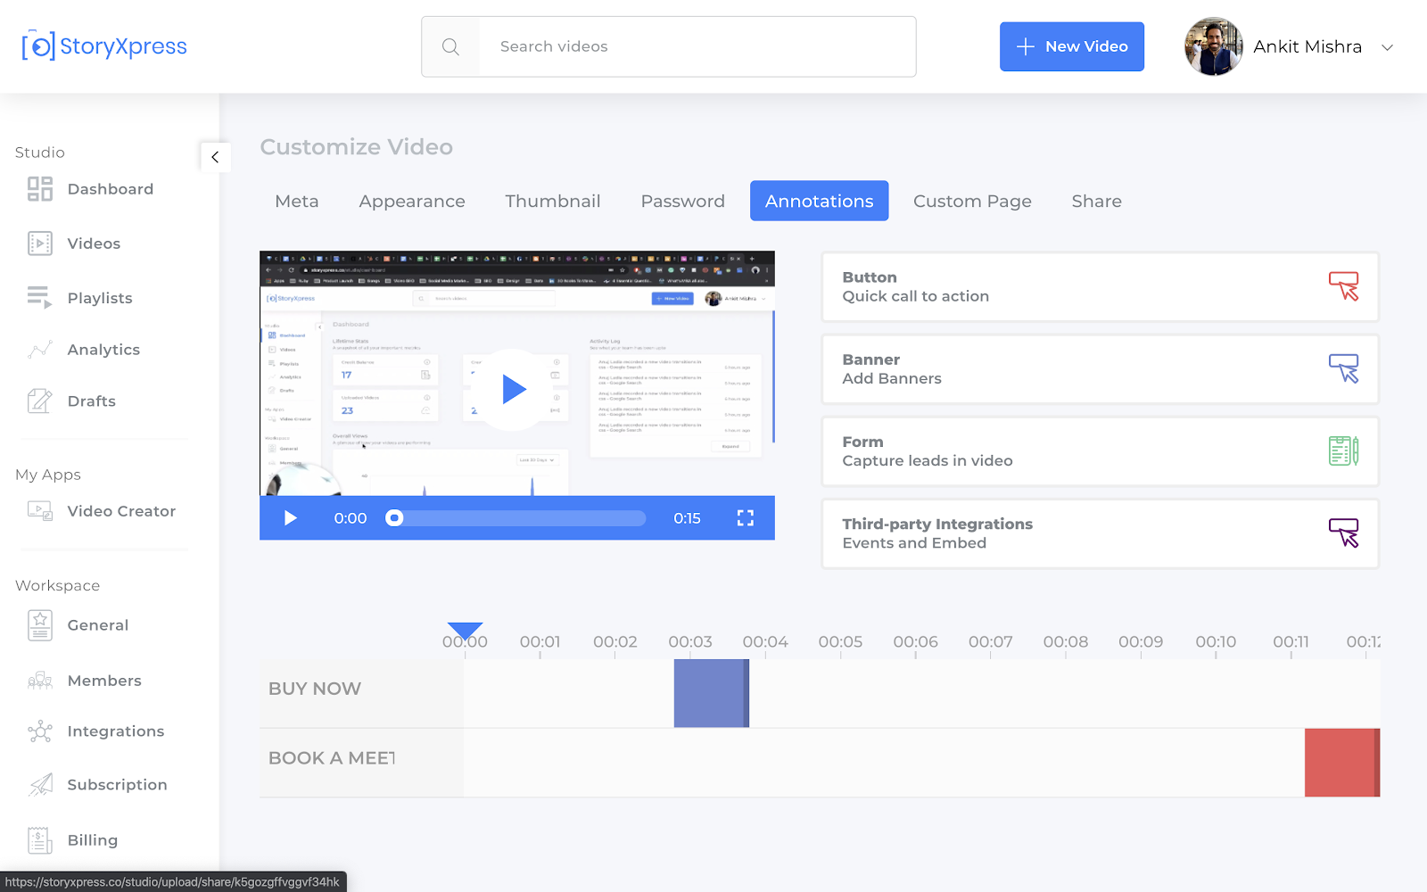Add a Third-party Integrations annotation
The width and height of the screenshot is (1427, 892).
coord(1101,533)
